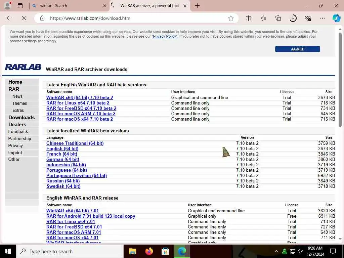
Task: Open Privacy in the sidebar
Action: pyautogui.click(x=15, y=146)
